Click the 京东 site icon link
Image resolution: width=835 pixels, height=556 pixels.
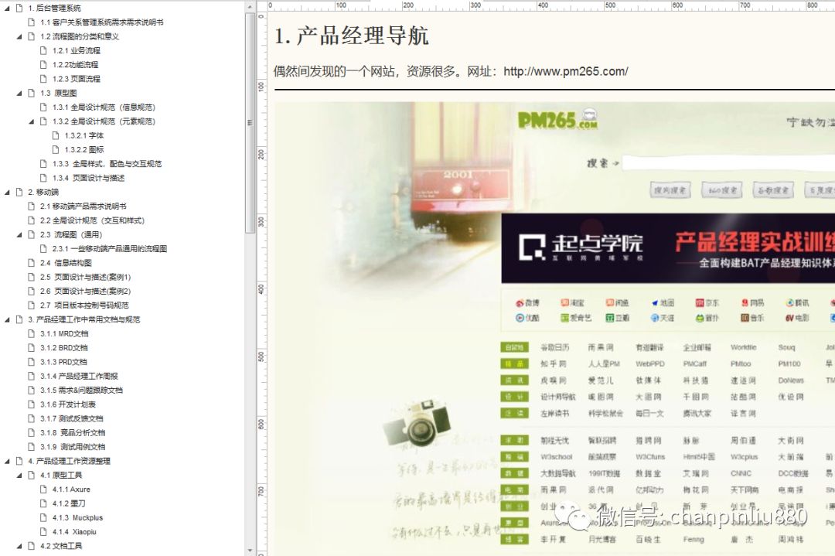(x=707, y=302)
